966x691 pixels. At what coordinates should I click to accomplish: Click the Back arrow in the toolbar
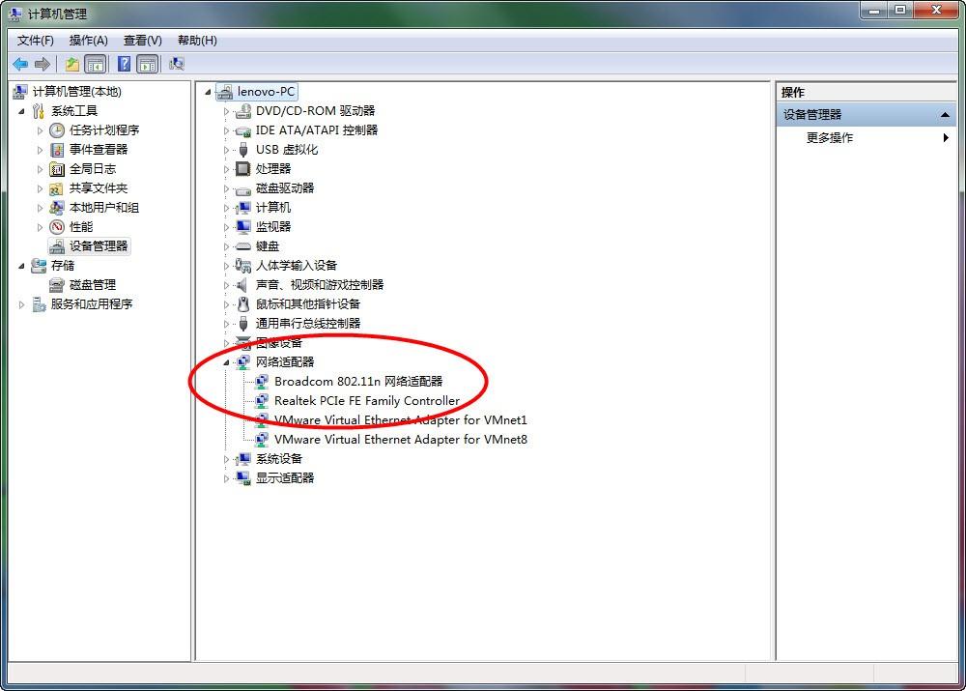(x=20, y=64)
